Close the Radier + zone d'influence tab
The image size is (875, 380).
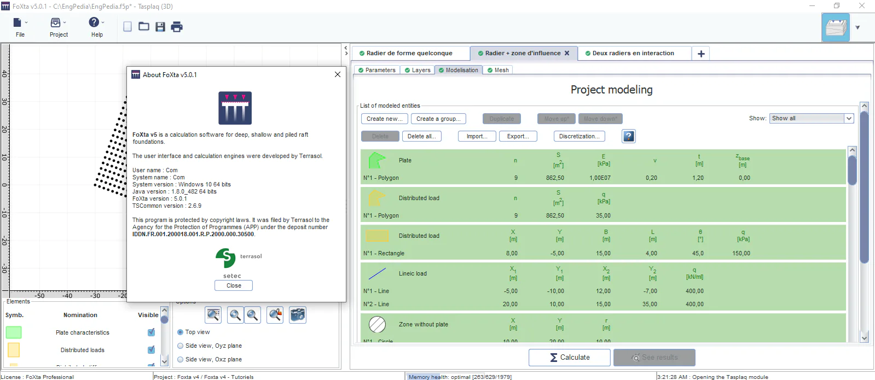pos(567,53)
